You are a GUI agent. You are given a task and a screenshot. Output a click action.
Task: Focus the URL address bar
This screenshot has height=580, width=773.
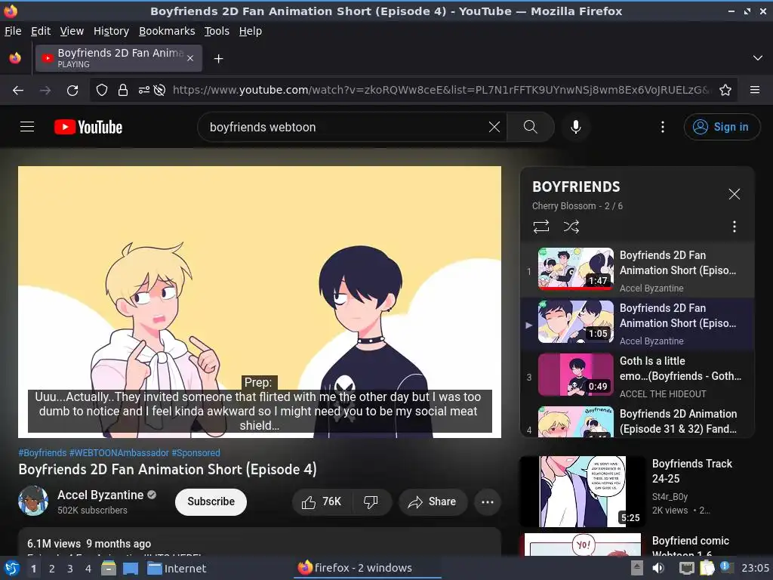[441, 91]
